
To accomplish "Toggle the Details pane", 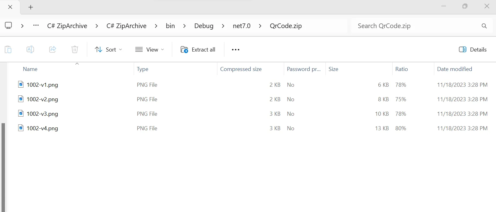I will tap(473, 50).
